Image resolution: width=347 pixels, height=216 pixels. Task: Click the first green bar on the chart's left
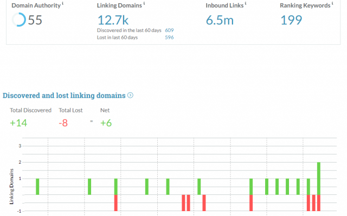point(37,187)
